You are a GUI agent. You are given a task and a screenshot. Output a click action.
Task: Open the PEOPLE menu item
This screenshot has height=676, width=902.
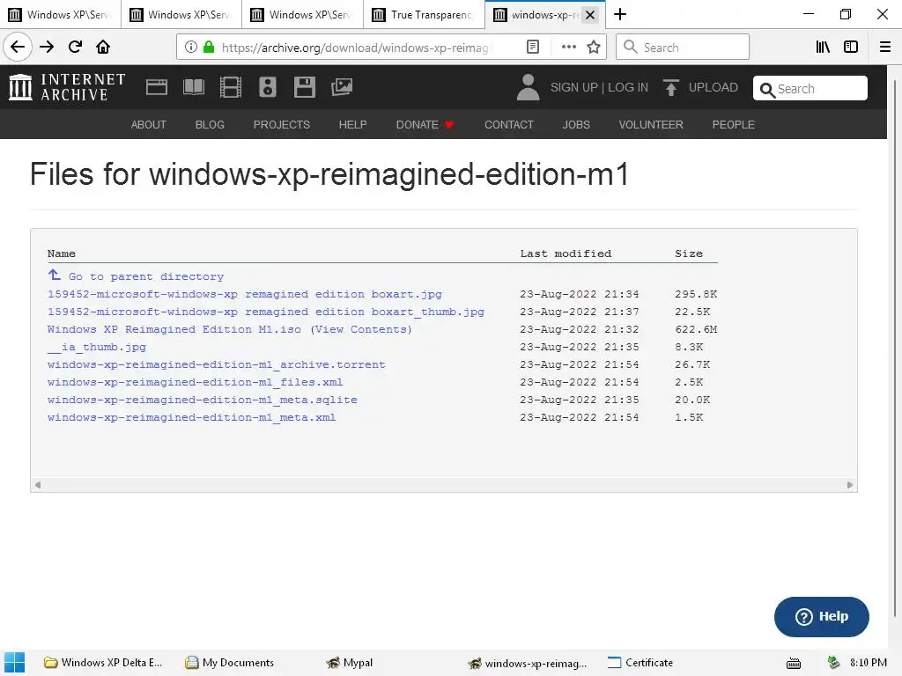click(x=733, y=125)
